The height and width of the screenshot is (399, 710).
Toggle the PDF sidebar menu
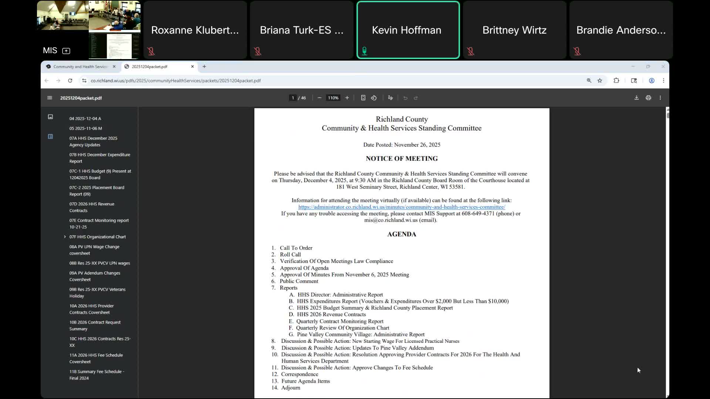pos(50,98)
